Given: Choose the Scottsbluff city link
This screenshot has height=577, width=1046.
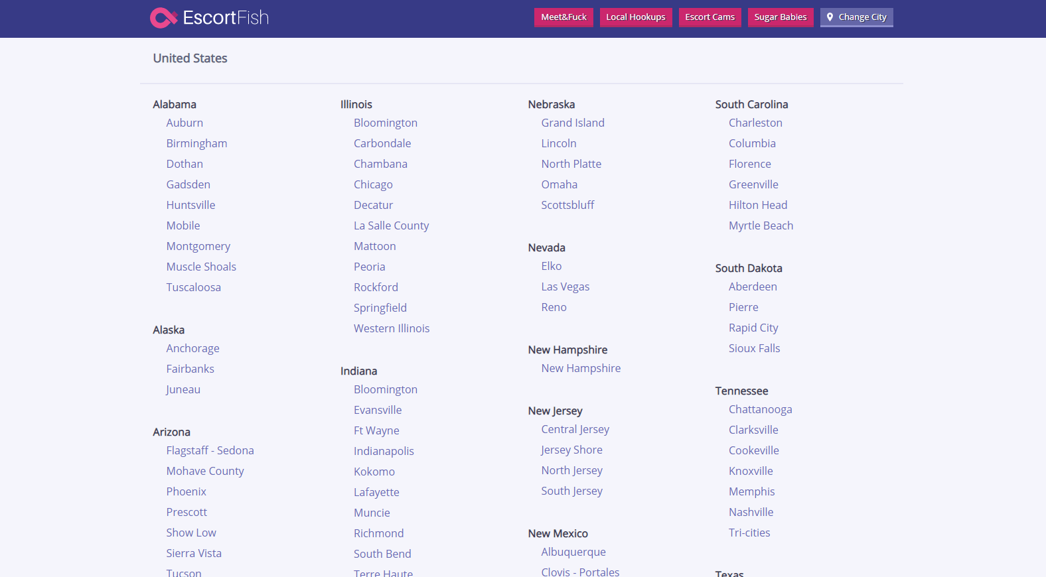Looking at the screenshot, I should coord(567,205).
